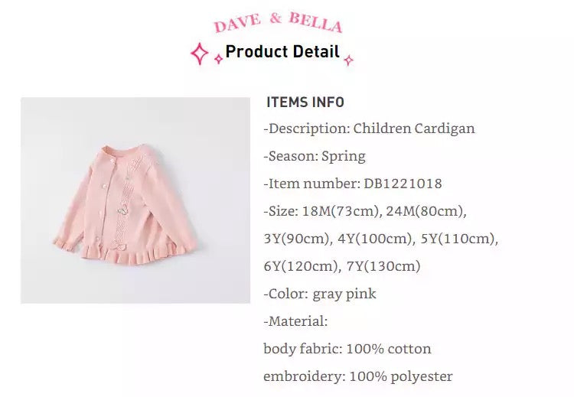Click embroidery: 100% polyester text
Viewport: 574px width, 397px height.
pos(358,376)
